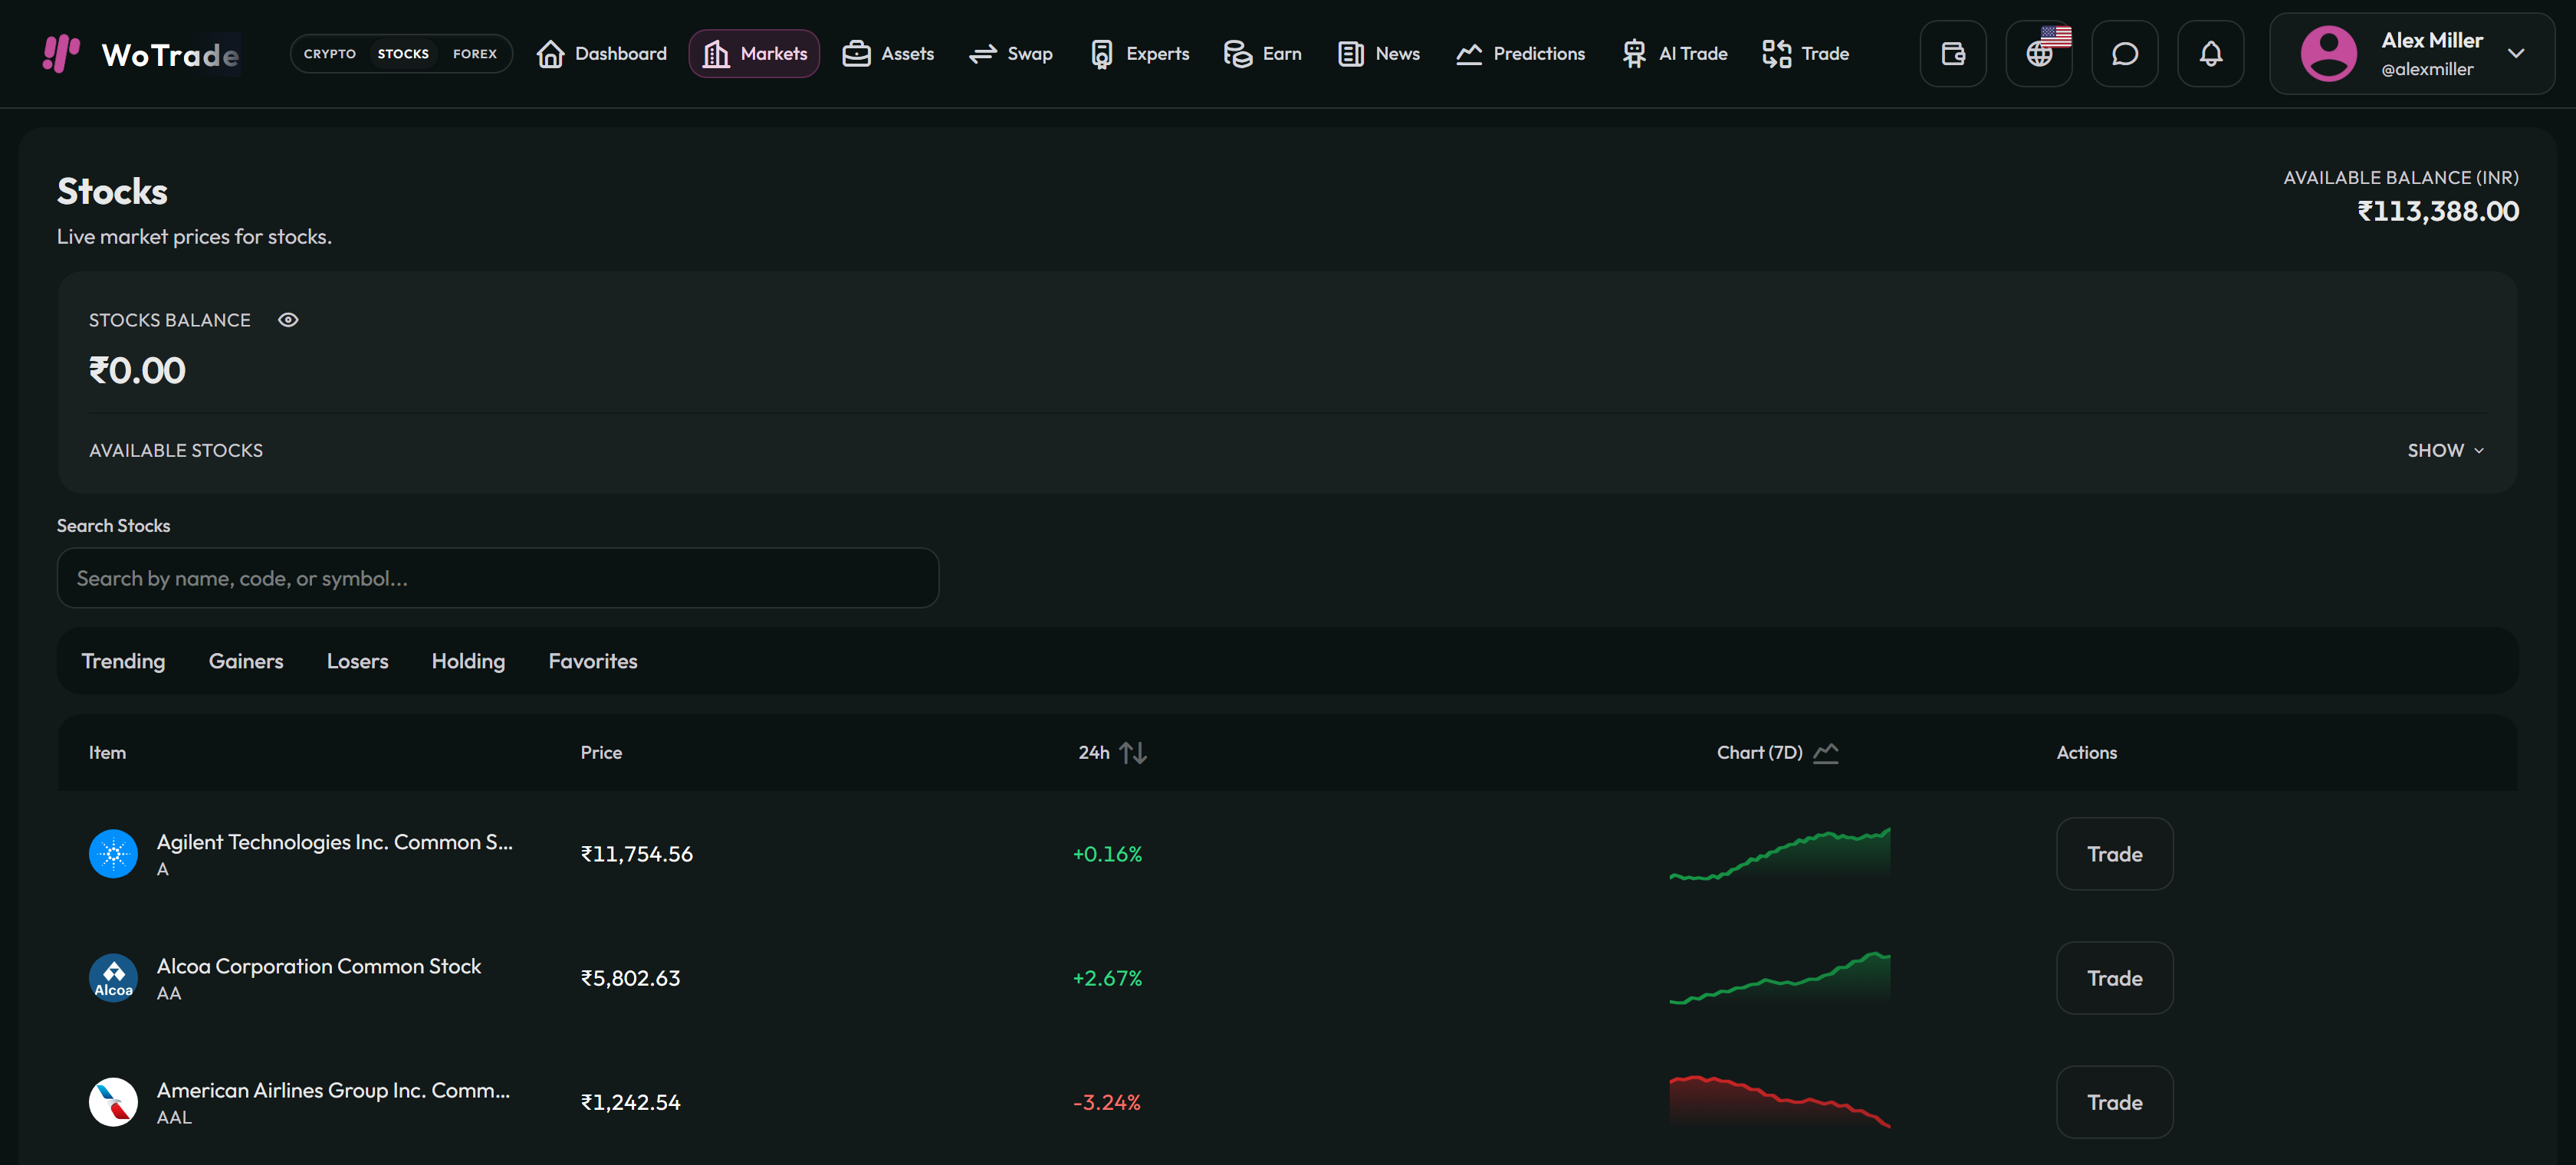This screenshot has height=1165, width=2576.
Task: Click the American Airlines logo
Action: pos(113,1102)
